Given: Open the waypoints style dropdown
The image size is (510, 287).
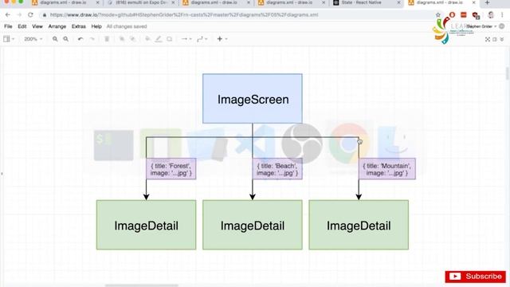Looking at the screenshot, I should (x=202, y=39).
